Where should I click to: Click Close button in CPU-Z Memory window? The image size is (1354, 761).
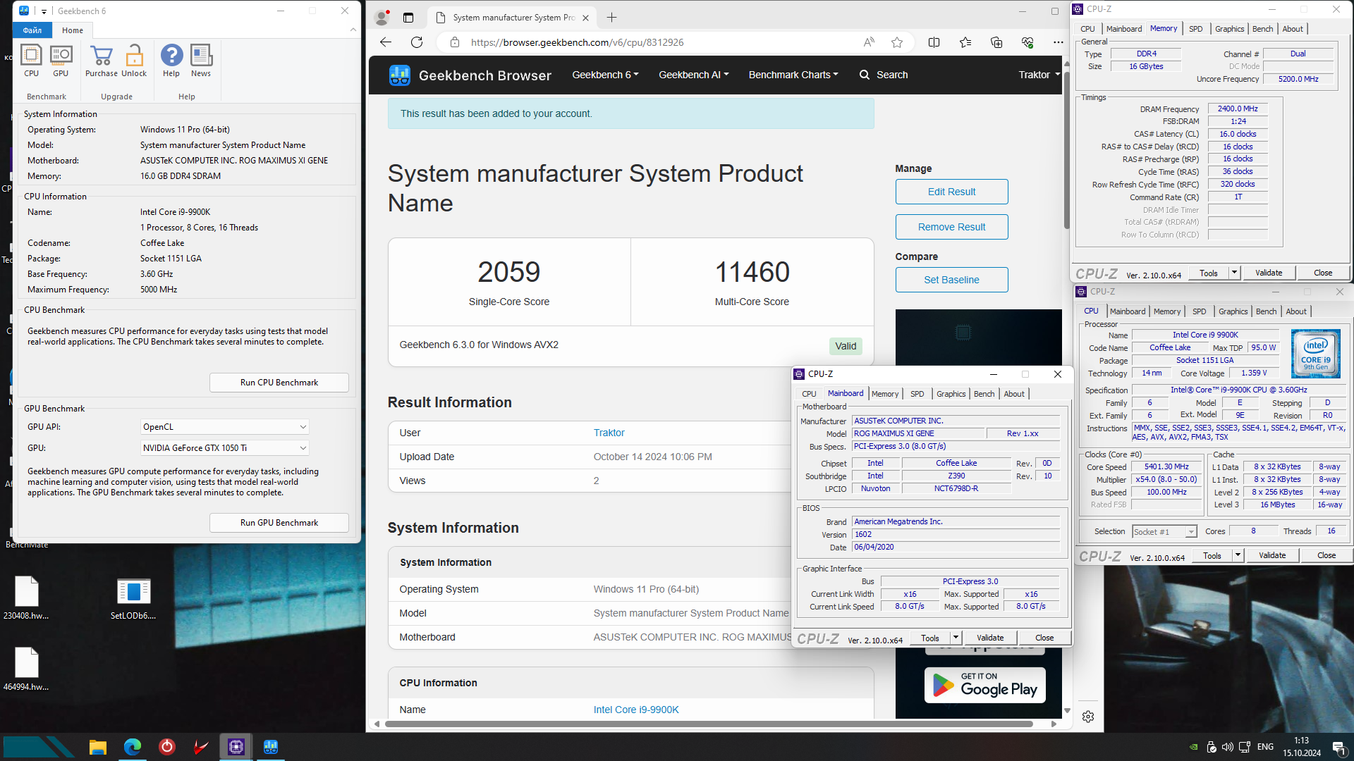[1323, 273]
